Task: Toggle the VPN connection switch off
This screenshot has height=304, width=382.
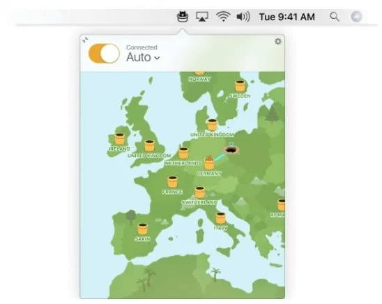Action: (104, 54)
